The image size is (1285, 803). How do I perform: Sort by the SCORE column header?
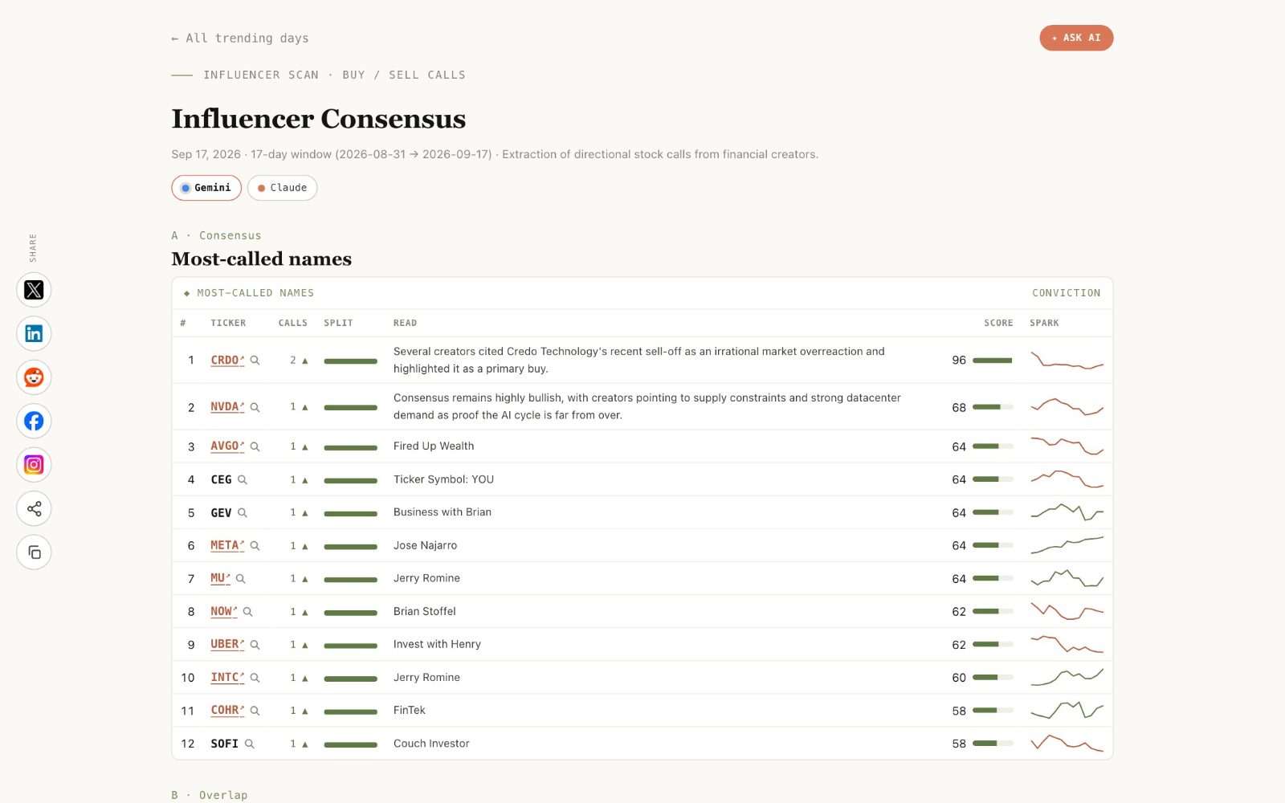pyautogui.click(x=998, y=323)
